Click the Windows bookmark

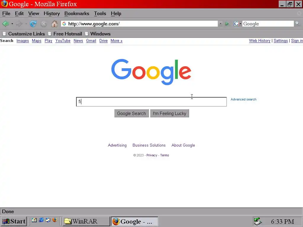tap(98, 34)
